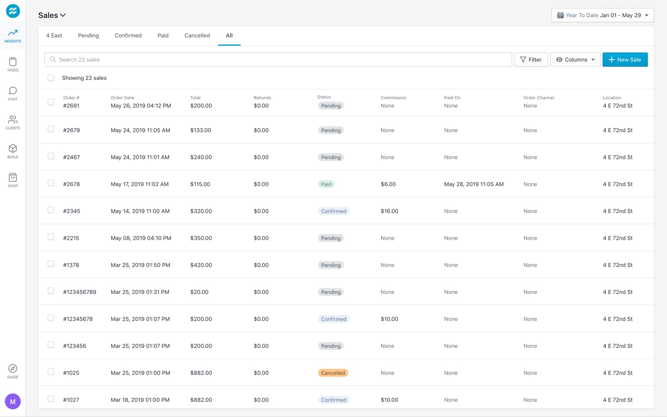667x417 pixels.
Task: Switch to the Pending tab
Action: 88,36
